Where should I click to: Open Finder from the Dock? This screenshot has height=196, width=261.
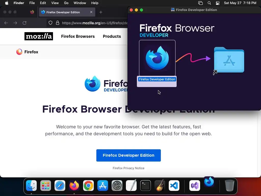(x=31, y=186)
